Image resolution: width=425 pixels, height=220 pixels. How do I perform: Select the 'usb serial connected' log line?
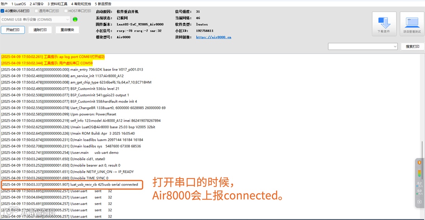pos(70,185)
